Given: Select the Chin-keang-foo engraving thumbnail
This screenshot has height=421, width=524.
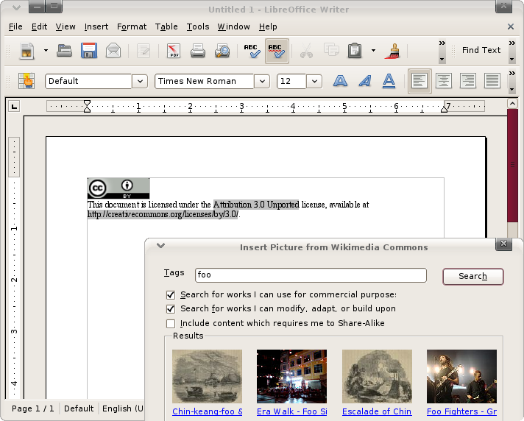Looking at the screenshot, I should pos(207,376).
